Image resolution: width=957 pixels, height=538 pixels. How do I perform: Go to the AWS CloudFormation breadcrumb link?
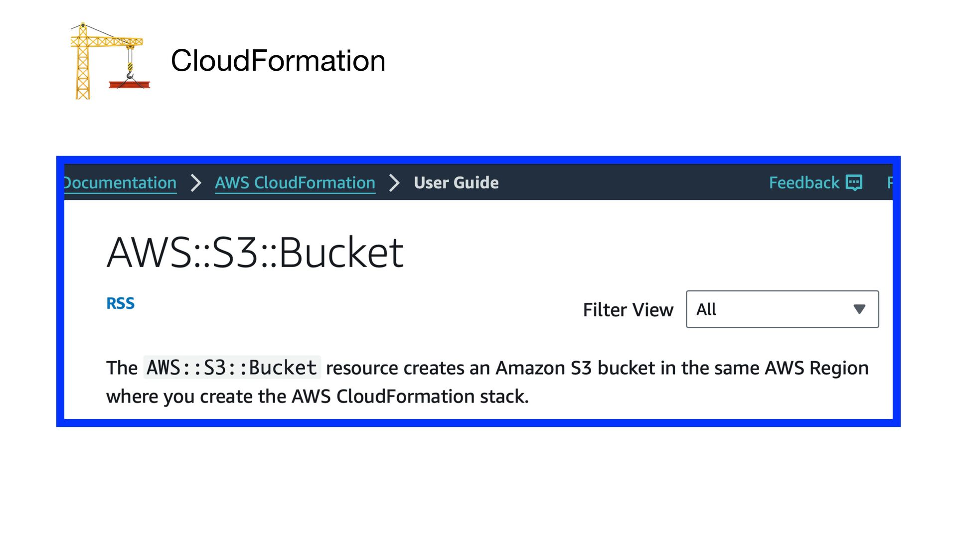pos(295,183)
